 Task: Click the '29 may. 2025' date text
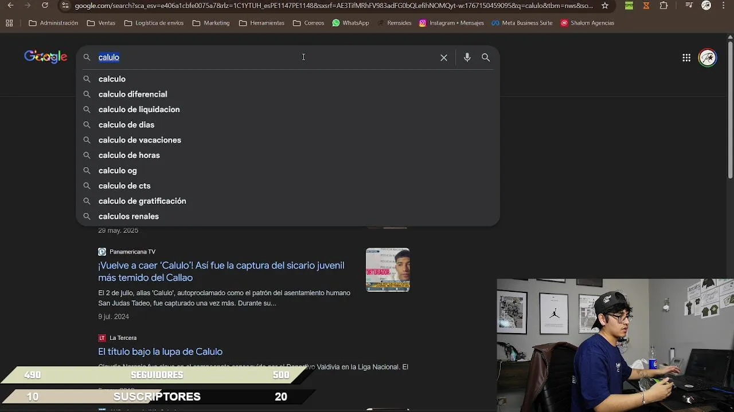(118, 231)
